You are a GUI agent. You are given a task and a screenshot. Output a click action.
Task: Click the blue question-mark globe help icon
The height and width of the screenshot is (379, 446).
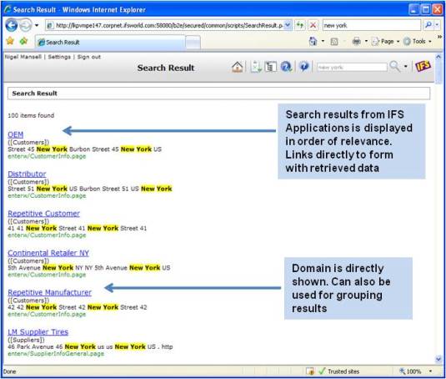(x=286, y=67)
